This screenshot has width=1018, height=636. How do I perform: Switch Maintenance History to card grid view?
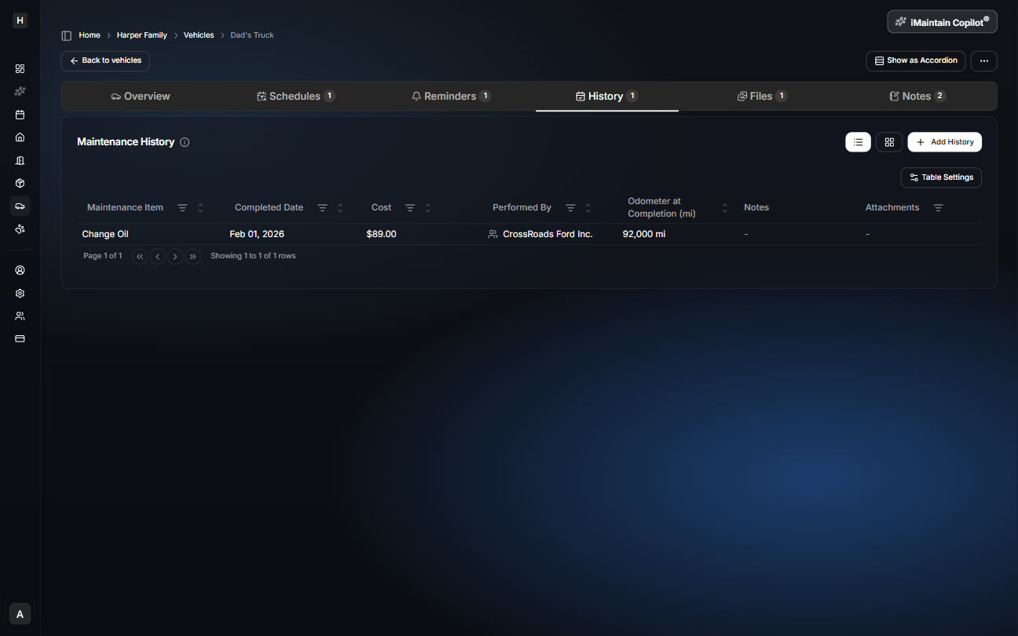tap(889, 142)
